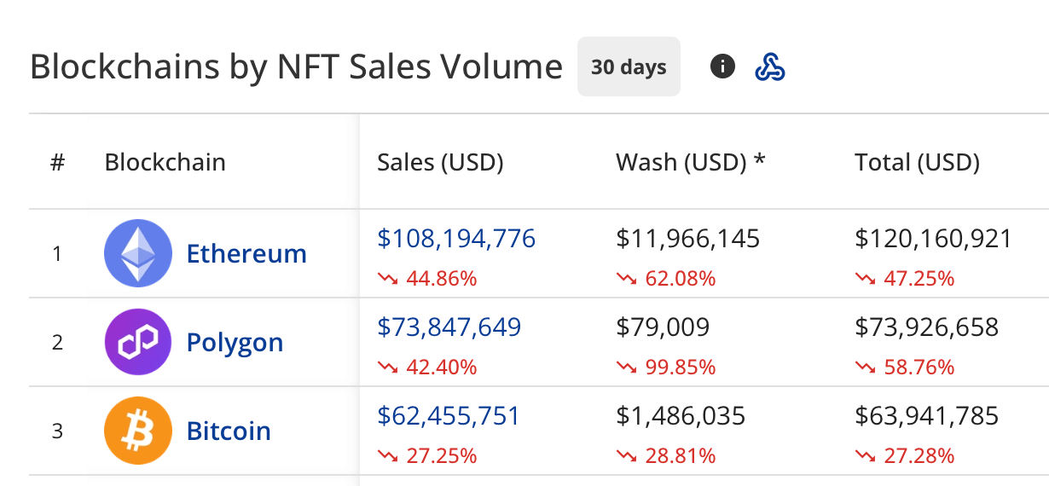
Task: Click Polygon sales value $73,847,649
Action: pos(449,327)
